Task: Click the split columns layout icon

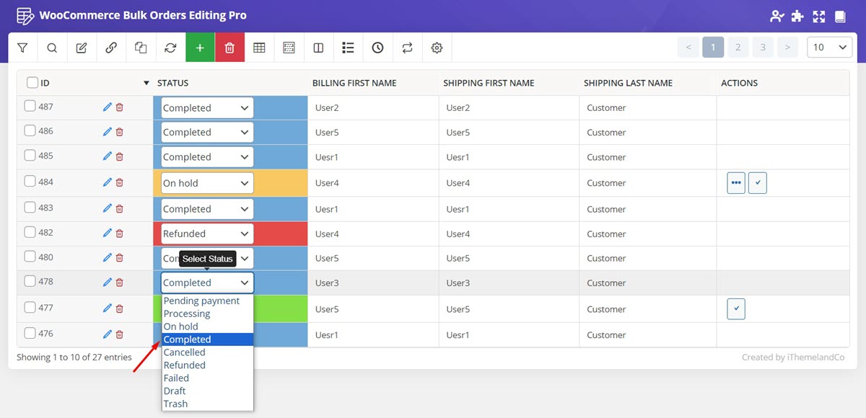Action: [x=318, y=48]
